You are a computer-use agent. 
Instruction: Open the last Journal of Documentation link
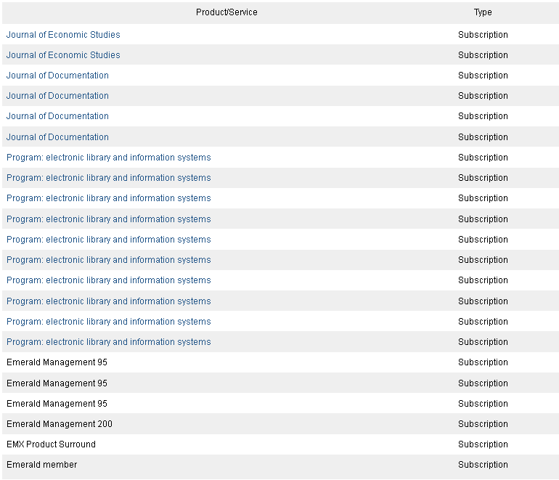57,137
